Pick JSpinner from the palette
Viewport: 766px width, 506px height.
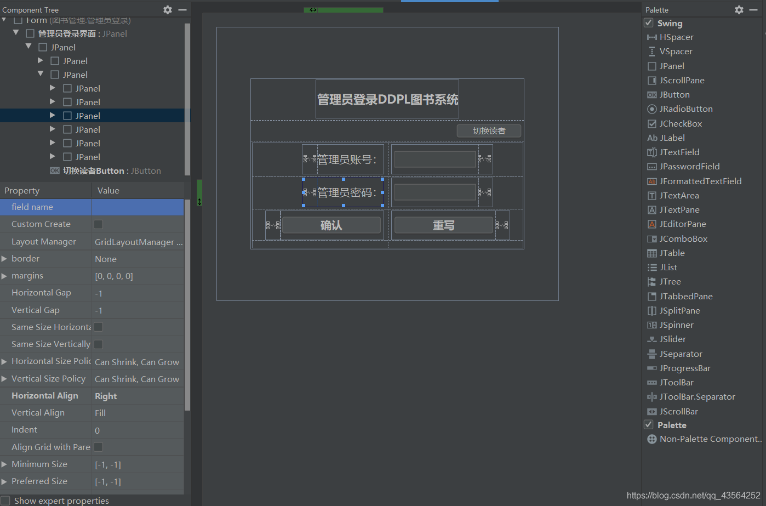(670, 325)
